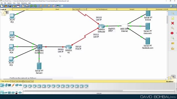Select Multiuser Connection cloud category
Viewport: 177px width, 99px height.
coord(20,85)
